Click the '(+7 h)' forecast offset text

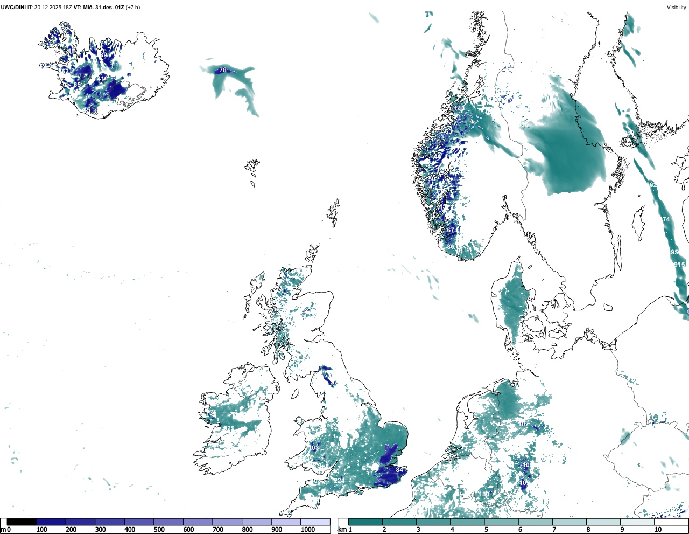point(133,8)
